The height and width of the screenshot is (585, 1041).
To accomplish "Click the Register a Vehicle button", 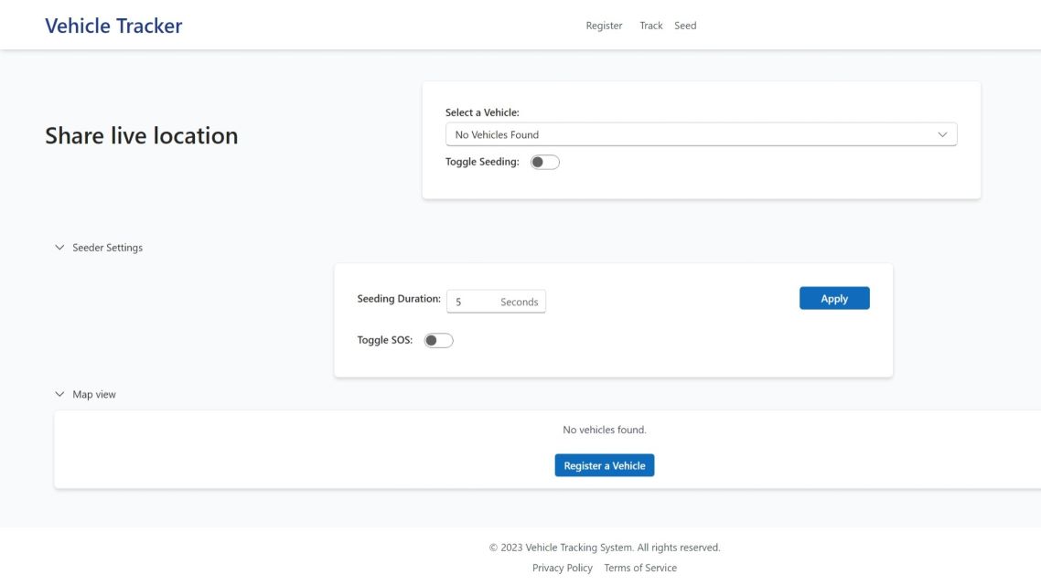I will coord(604,465).
